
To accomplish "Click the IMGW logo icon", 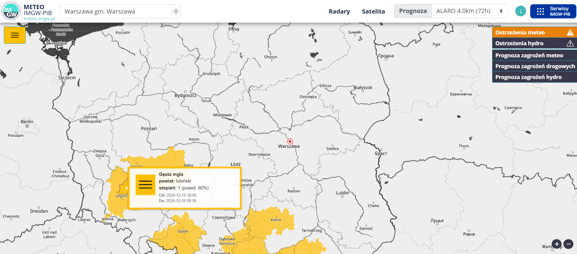I will [11, 11].
